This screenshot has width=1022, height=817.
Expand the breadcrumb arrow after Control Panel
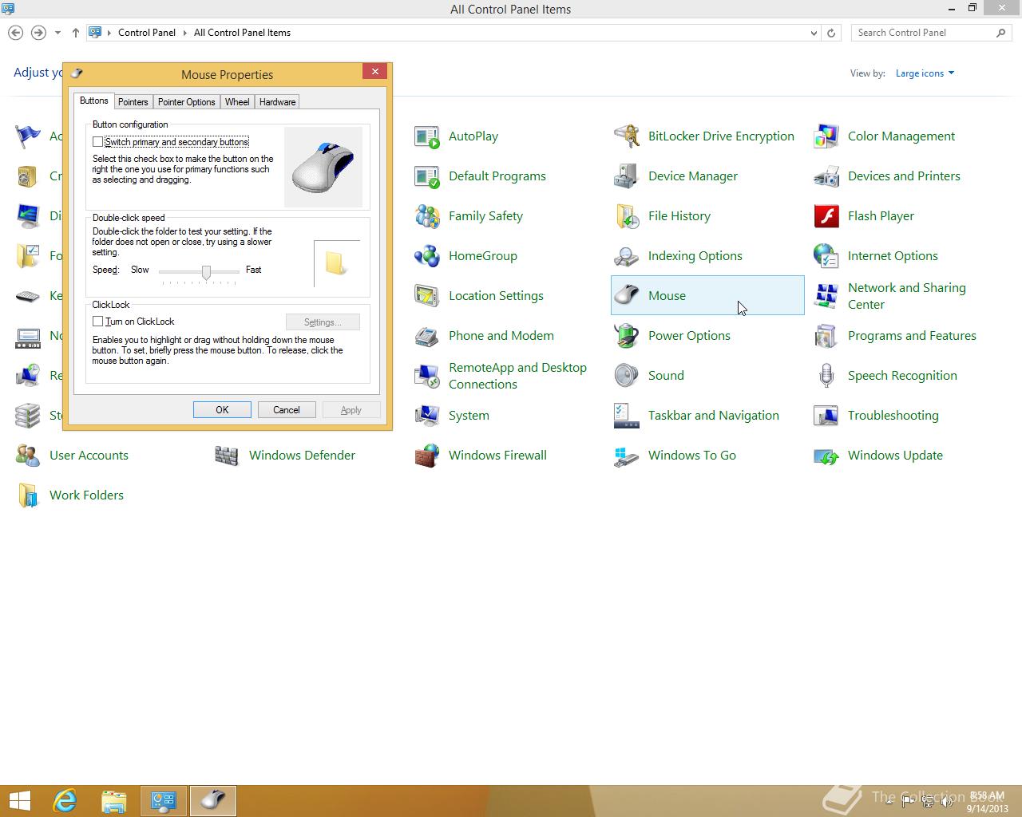185,33
